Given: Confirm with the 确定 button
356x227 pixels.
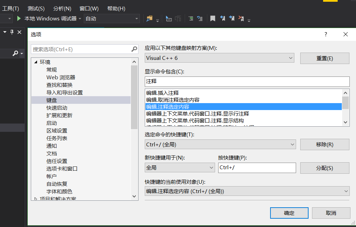Looking at the screenshot, I should pos(289,213).
